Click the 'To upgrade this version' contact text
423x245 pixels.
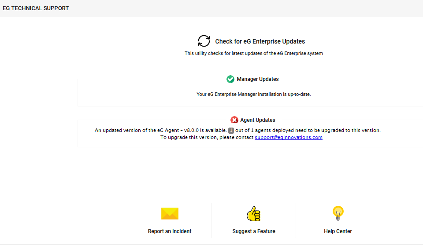pos(207,137)
